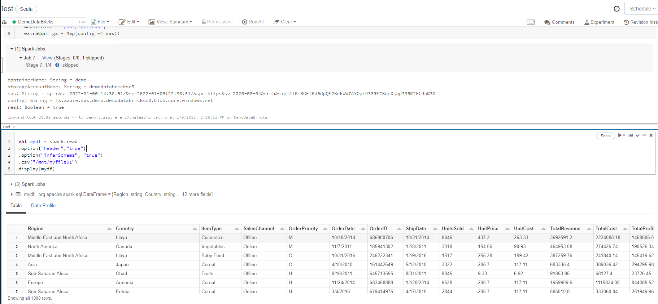The image size is (658, 304).
Task: Sort by ItemType column
Action: pyautogui.click(x=237, y=229)
